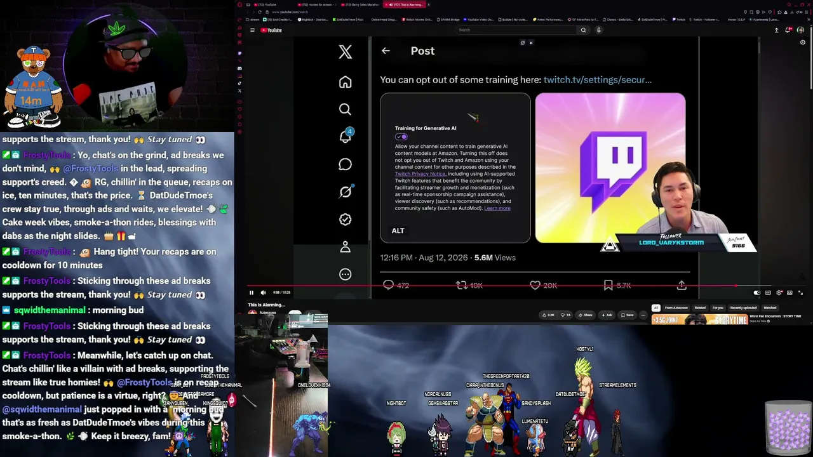Viewport: 813px width, 457px height.
Task: Select the Recently uploaded chip
Action: 743,308
